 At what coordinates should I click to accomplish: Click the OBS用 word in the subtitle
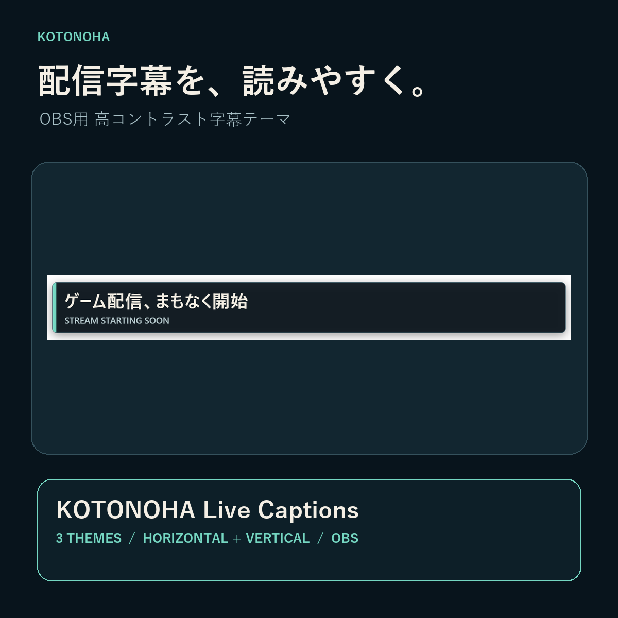pos(64,119)
